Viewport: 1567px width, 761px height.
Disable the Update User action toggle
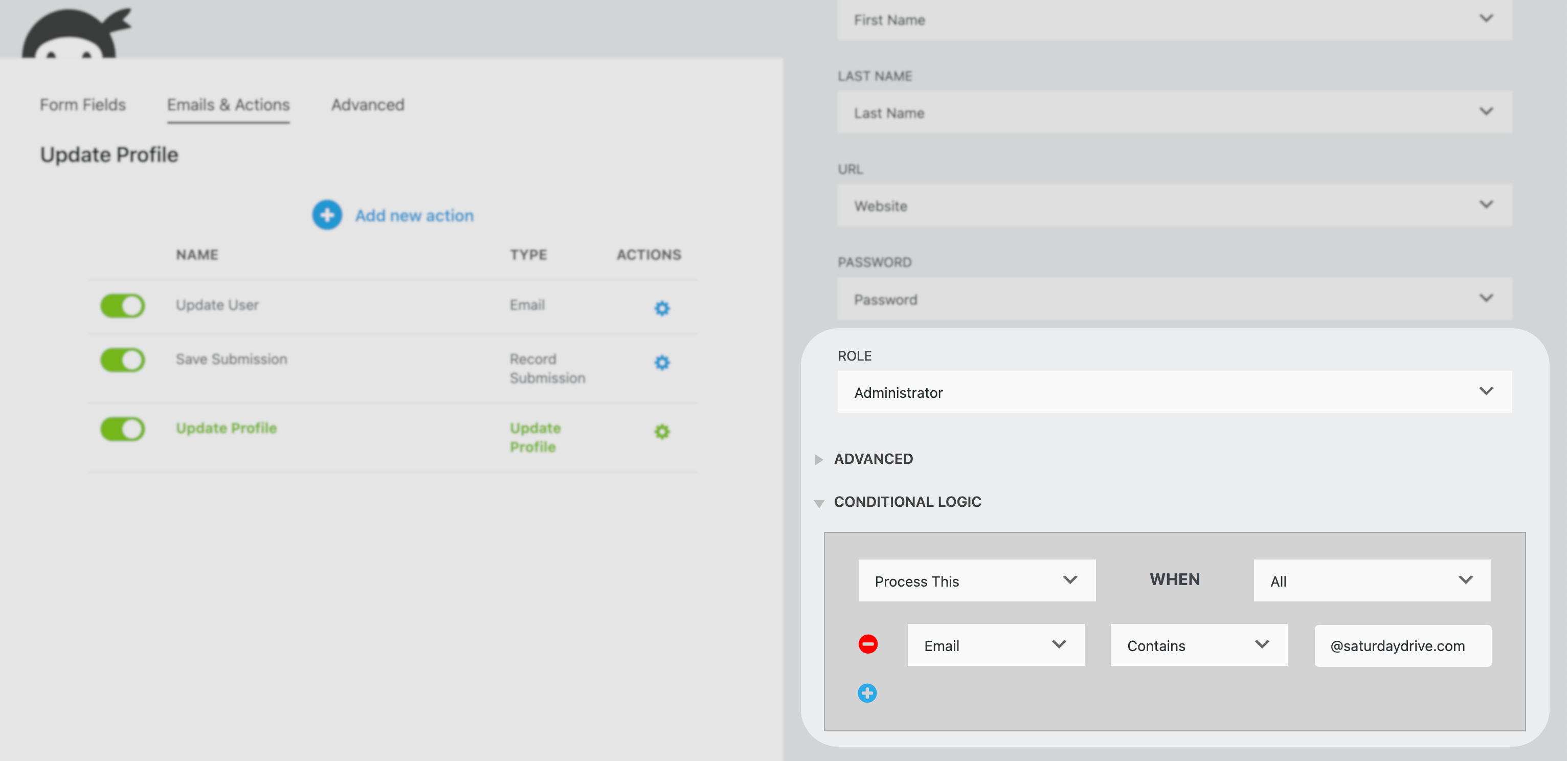[x=122, y=305]
